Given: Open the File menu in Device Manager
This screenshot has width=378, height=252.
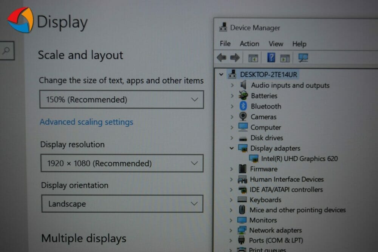Looking at the screenshot, I should (x=225, y=43).
